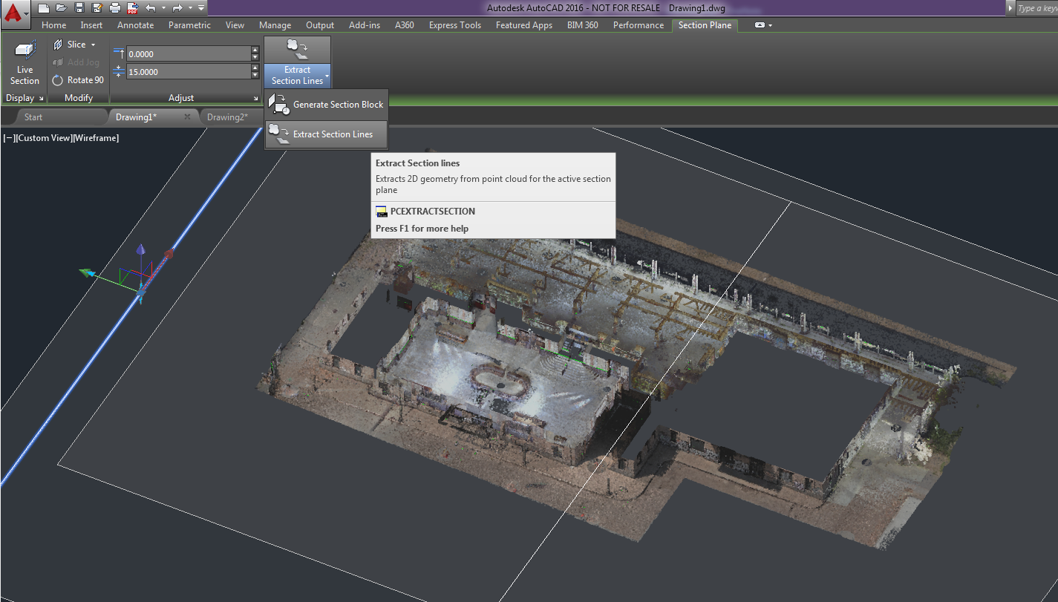This screenshot has width=1058, height=602.
Task: Open the View ribbon tab
Action: coord(235,25)
